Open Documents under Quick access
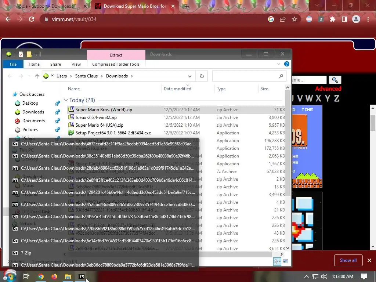Viewport: 376px width, 282px height. pyautogui.click(x=33, y=121)
